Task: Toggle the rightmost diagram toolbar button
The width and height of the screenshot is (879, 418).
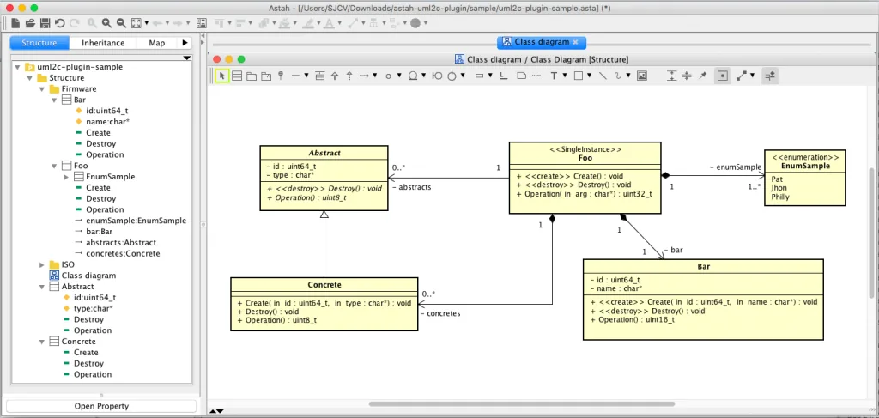Action: (x=770, y=76)
